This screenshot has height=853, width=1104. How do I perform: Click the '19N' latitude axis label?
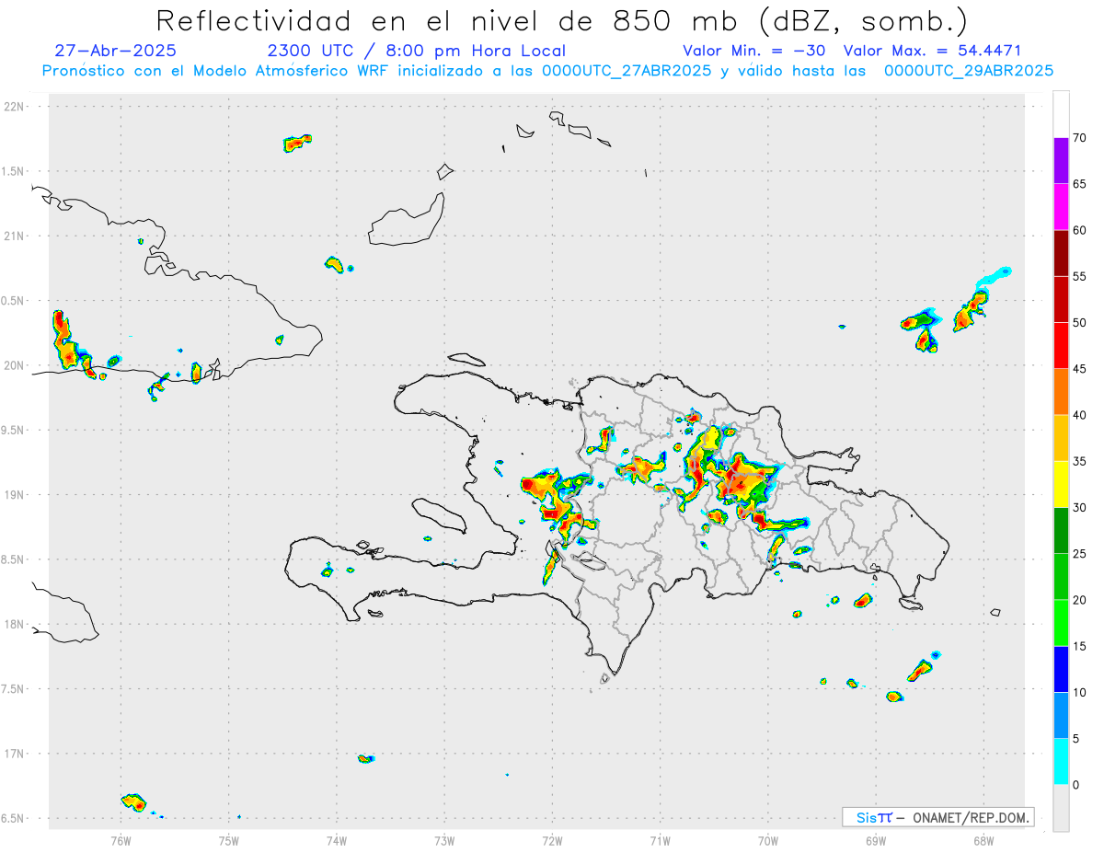coord(16,495)
